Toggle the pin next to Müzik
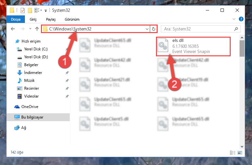 click(67, 81)
